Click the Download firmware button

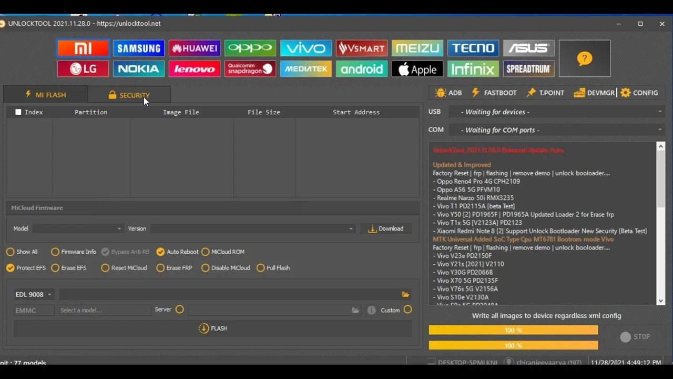(x=386, y=229)
